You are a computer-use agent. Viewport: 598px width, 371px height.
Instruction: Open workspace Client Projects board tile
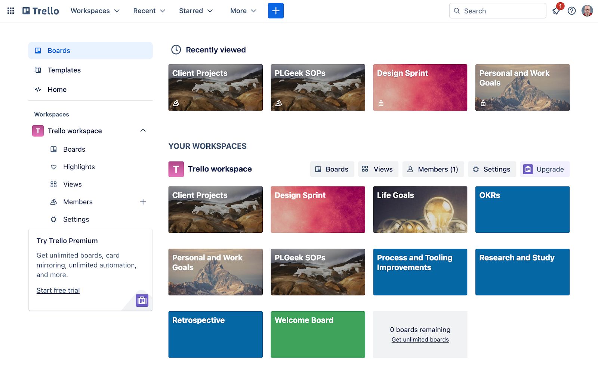216,210
